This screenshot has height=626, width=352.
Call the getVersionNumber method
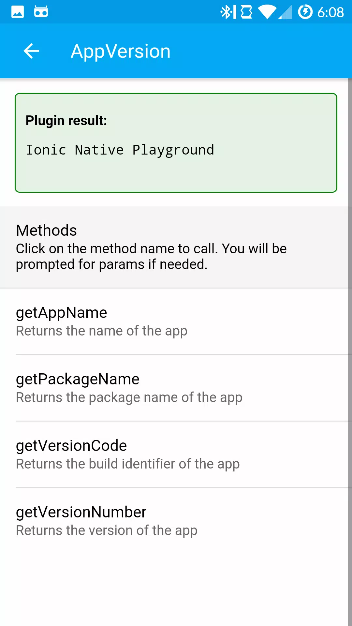(176, 521)
